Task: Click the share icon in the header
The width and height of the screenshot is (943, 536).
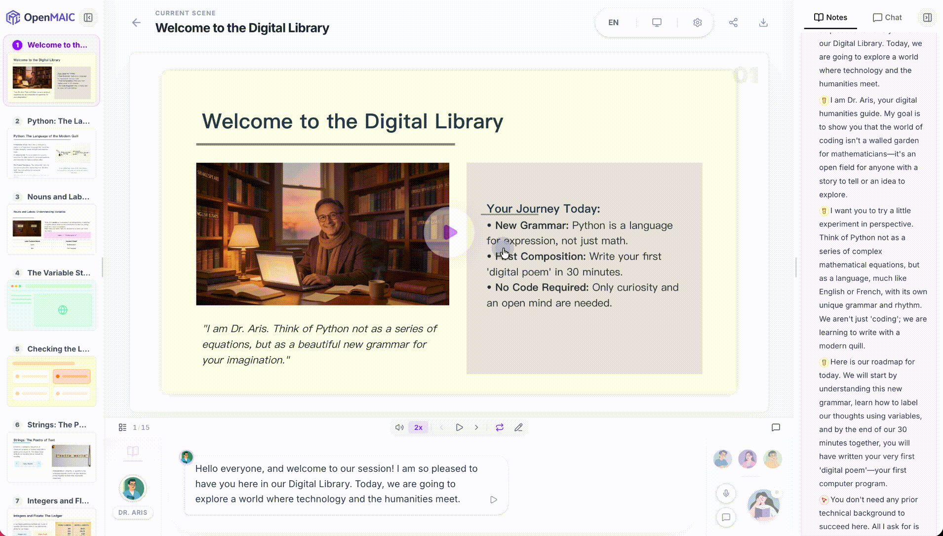Action: (x=733, y=23)
